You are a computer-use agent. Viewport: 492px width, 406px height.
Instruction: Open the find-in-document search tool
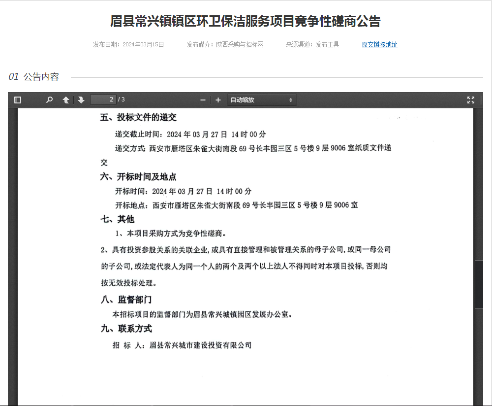[49, 100]
